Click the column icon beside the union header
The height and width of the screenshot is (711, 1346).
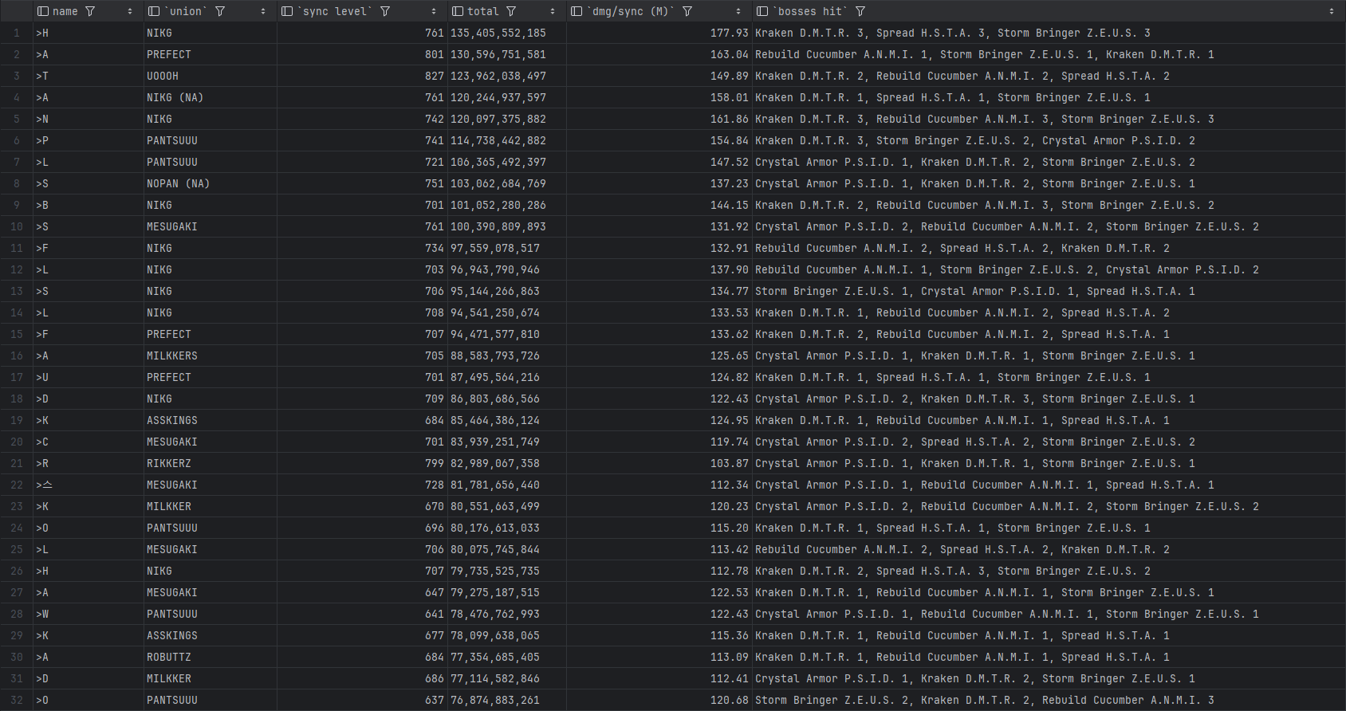[x=155, y=11]
